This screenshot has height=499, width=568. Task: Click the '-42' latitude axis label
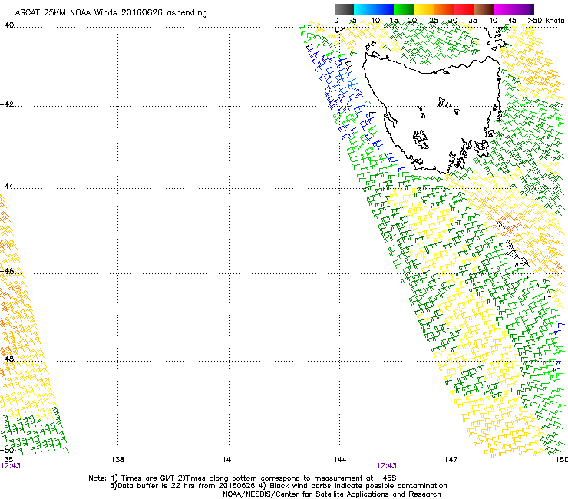click(7, 104)
